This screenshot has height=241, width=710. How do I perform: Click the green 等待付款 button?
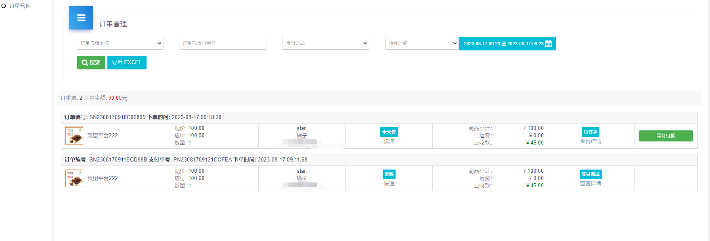click(666, 136)
